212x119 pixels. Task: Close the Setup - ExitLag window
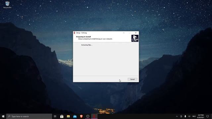136,33
